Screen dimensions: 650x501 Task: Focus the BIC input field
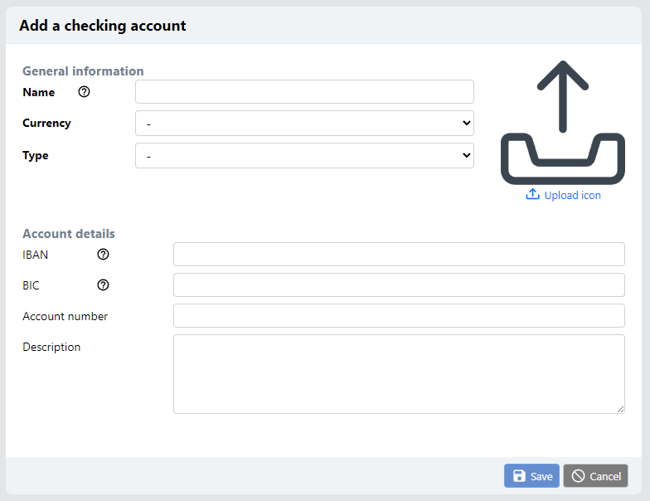399,285
